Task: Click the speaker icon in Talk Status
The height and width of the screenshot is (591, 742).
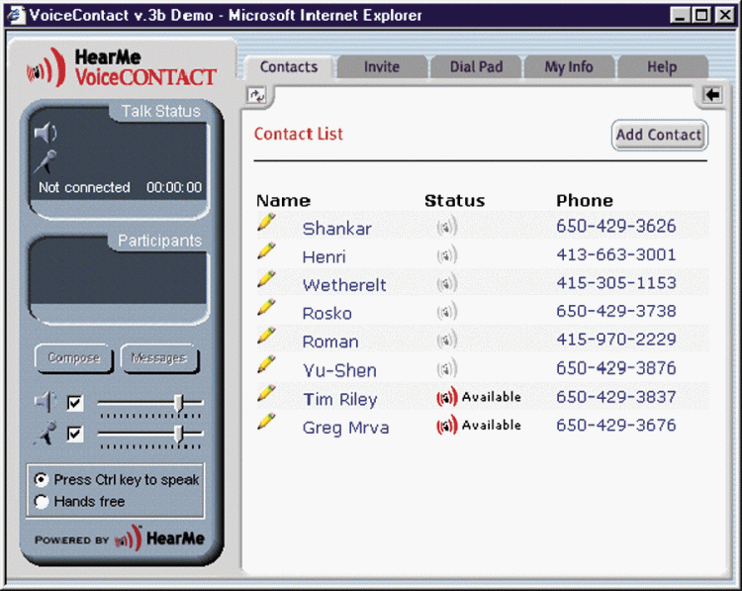Action: pos(46,133)
